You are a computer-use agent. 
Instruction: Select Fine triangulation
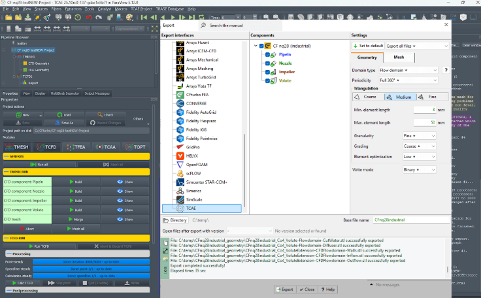tap(432, 97)
